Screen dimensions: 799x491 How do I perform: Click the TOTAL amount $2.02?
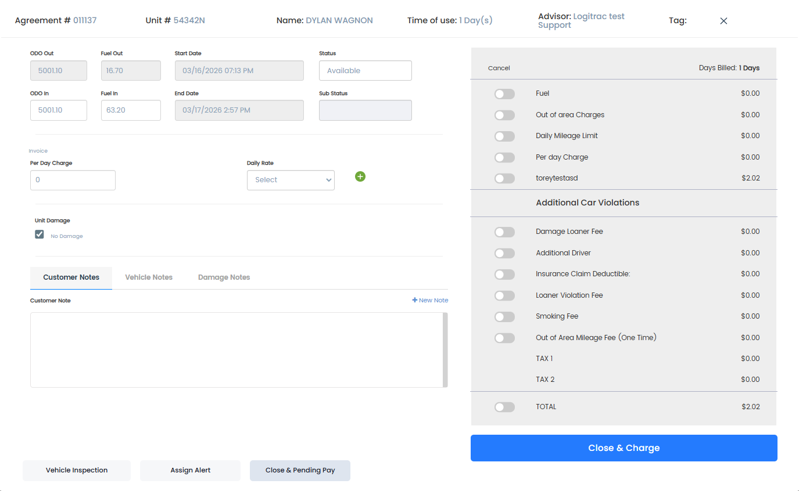click(751, 407)
